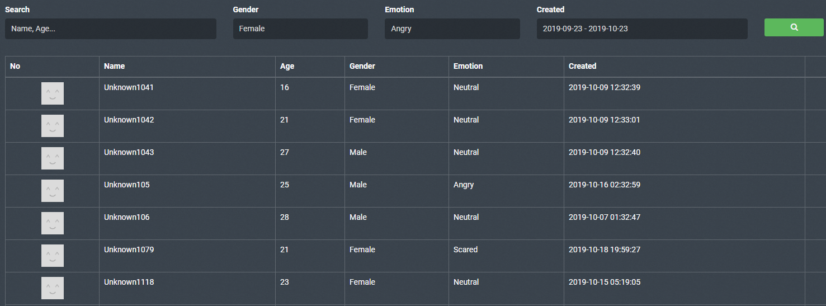This screenshot has width=826, height=306.
Task: Focus the Name, Age search field
Action: pos(110,29)
